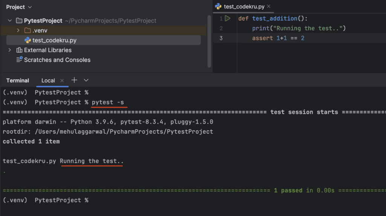The height and width of the screenshot is (216, 386).
Task: Click the External Libraries icon
Action: 20,50
